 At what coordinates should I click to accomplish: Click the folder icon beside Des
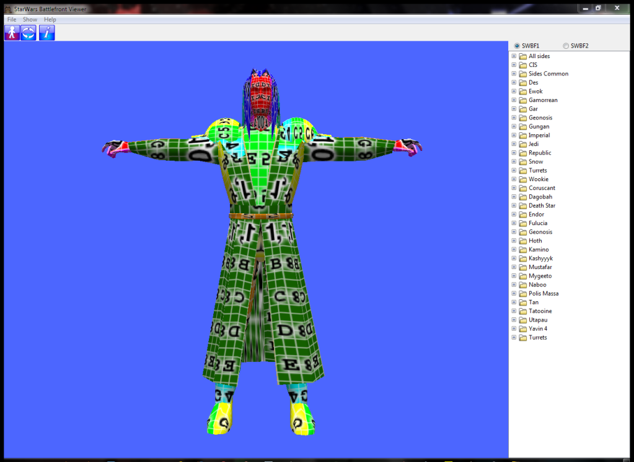[x=523, y=83]
